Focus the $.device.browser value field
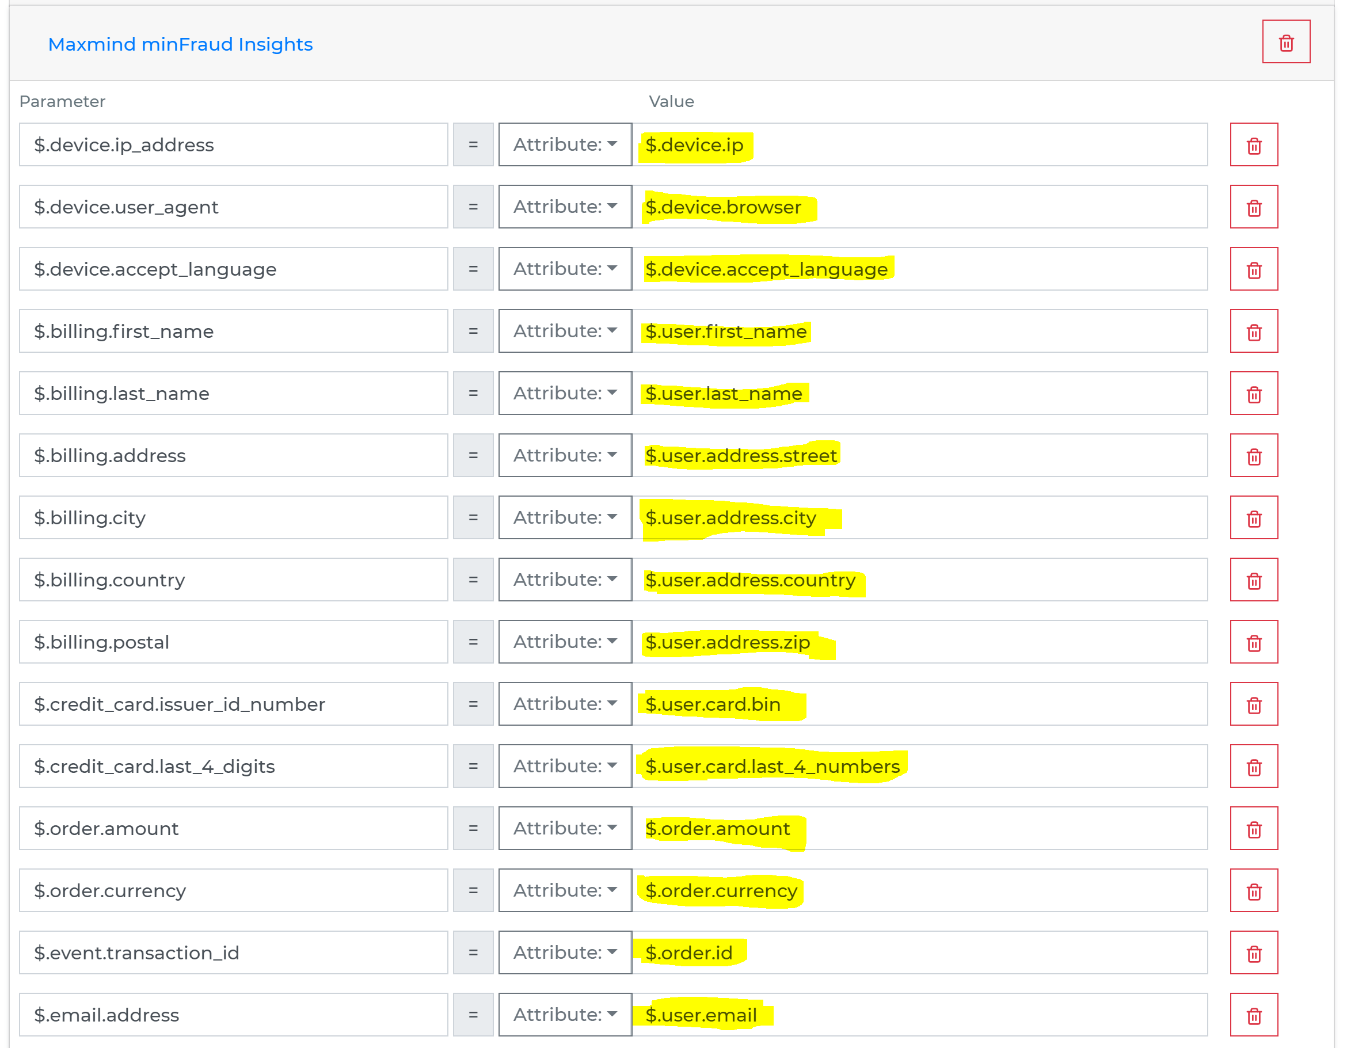Image resolution: width=1347 pixels, height=1048 pixels. (920, 207)
